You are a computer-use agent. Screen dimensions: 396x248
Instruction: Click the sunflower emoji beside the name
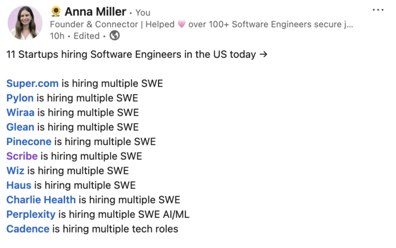click(56, 12)
